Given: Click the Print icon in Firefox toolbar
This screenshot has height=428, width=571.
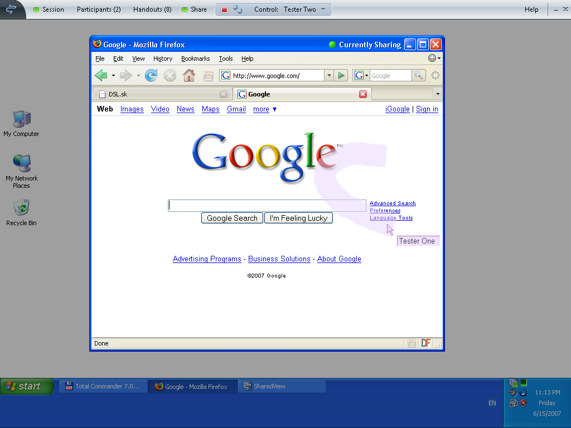Looking at the screenshot, I should click(208, 76).
